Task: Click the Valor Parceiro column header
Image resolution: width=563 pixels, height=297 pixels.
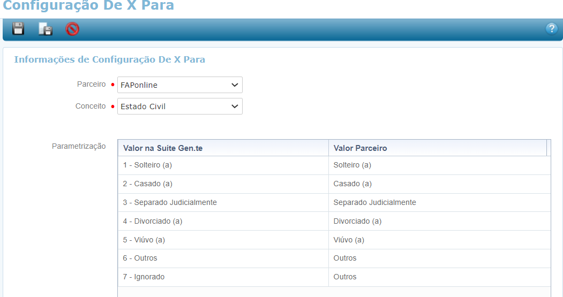Action: coord(437,148)
